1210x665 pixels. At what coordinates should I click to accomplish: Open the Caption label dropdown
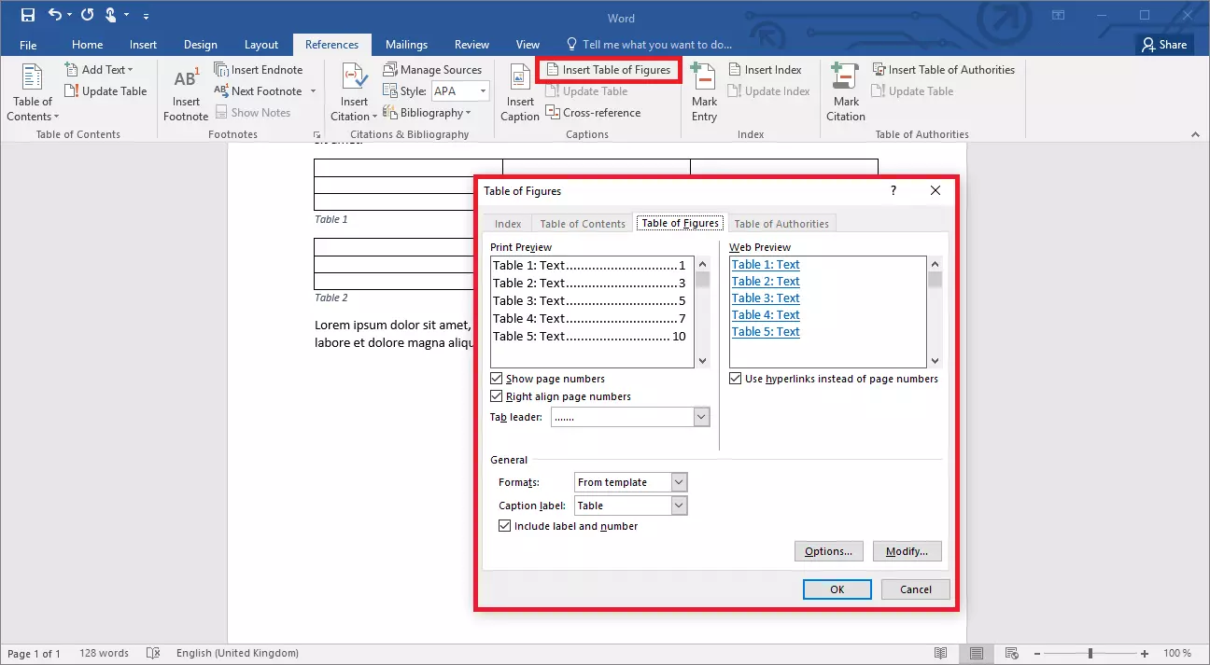pos(680,506)
